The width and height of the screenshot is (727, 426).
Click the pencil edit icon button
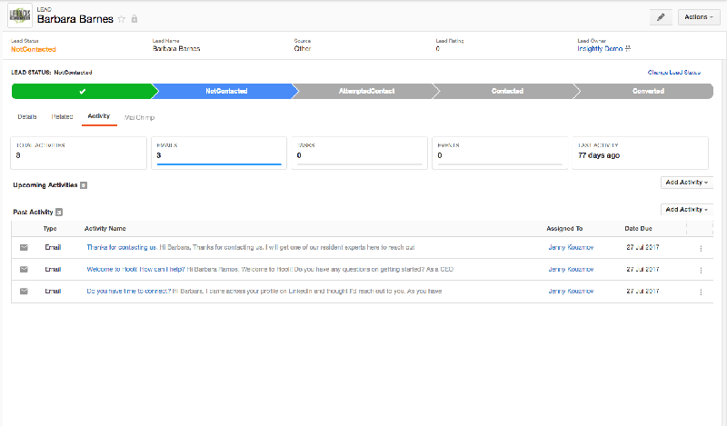click(662, 17)
